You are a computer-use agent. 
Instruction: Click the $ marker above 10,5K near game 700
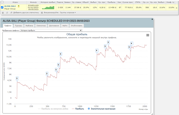pos(61,54)
